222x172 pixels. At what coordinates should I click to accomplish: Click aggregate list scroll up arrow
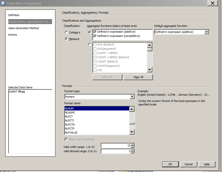150,45
